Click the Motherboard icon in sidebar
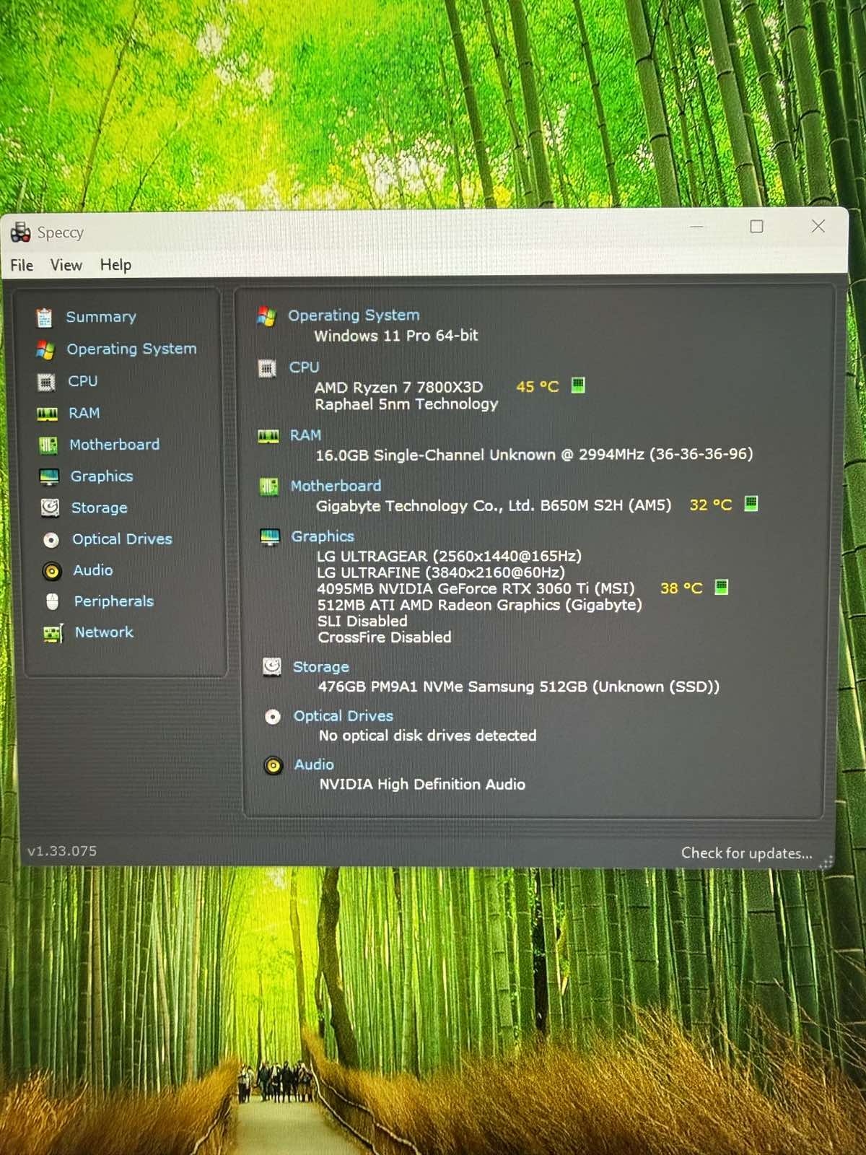Screen dimensions: 866x1155 pyautogui.click(x=48, y=445)
